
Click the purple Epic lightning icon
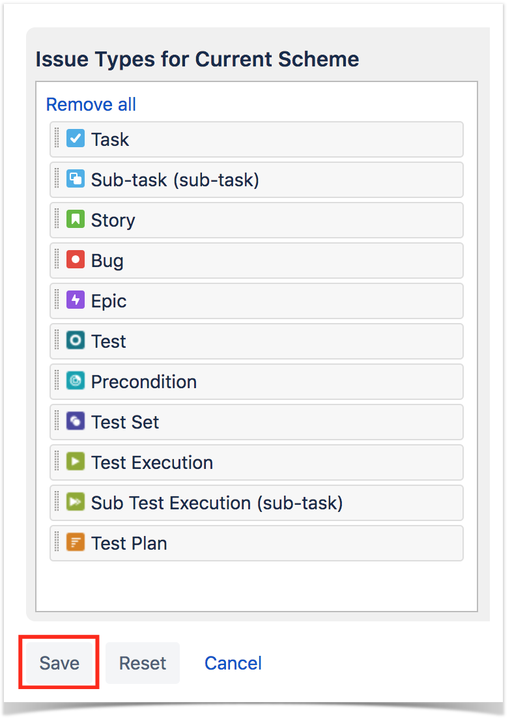(76, 300)
